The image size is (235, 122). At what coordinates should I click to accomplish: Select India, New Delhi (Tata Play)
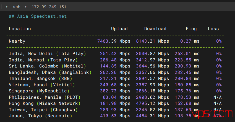(47, 54)
